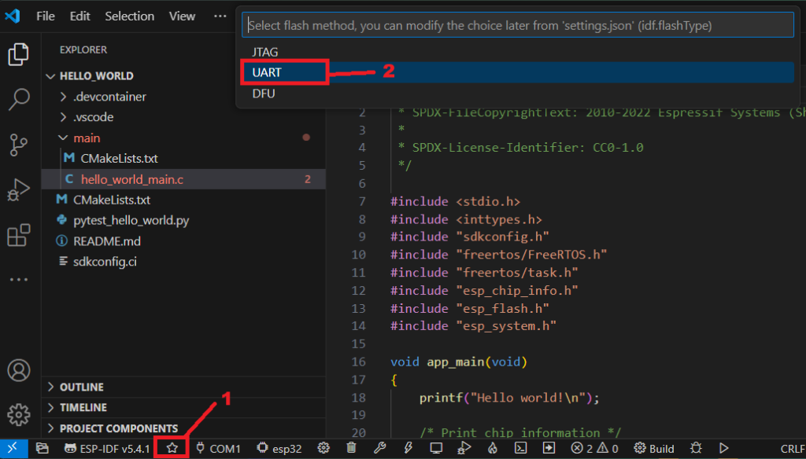Open the errors and warnings problems counter
The width and height of the screenshot is (806, 459).
(x=595, y=449)
